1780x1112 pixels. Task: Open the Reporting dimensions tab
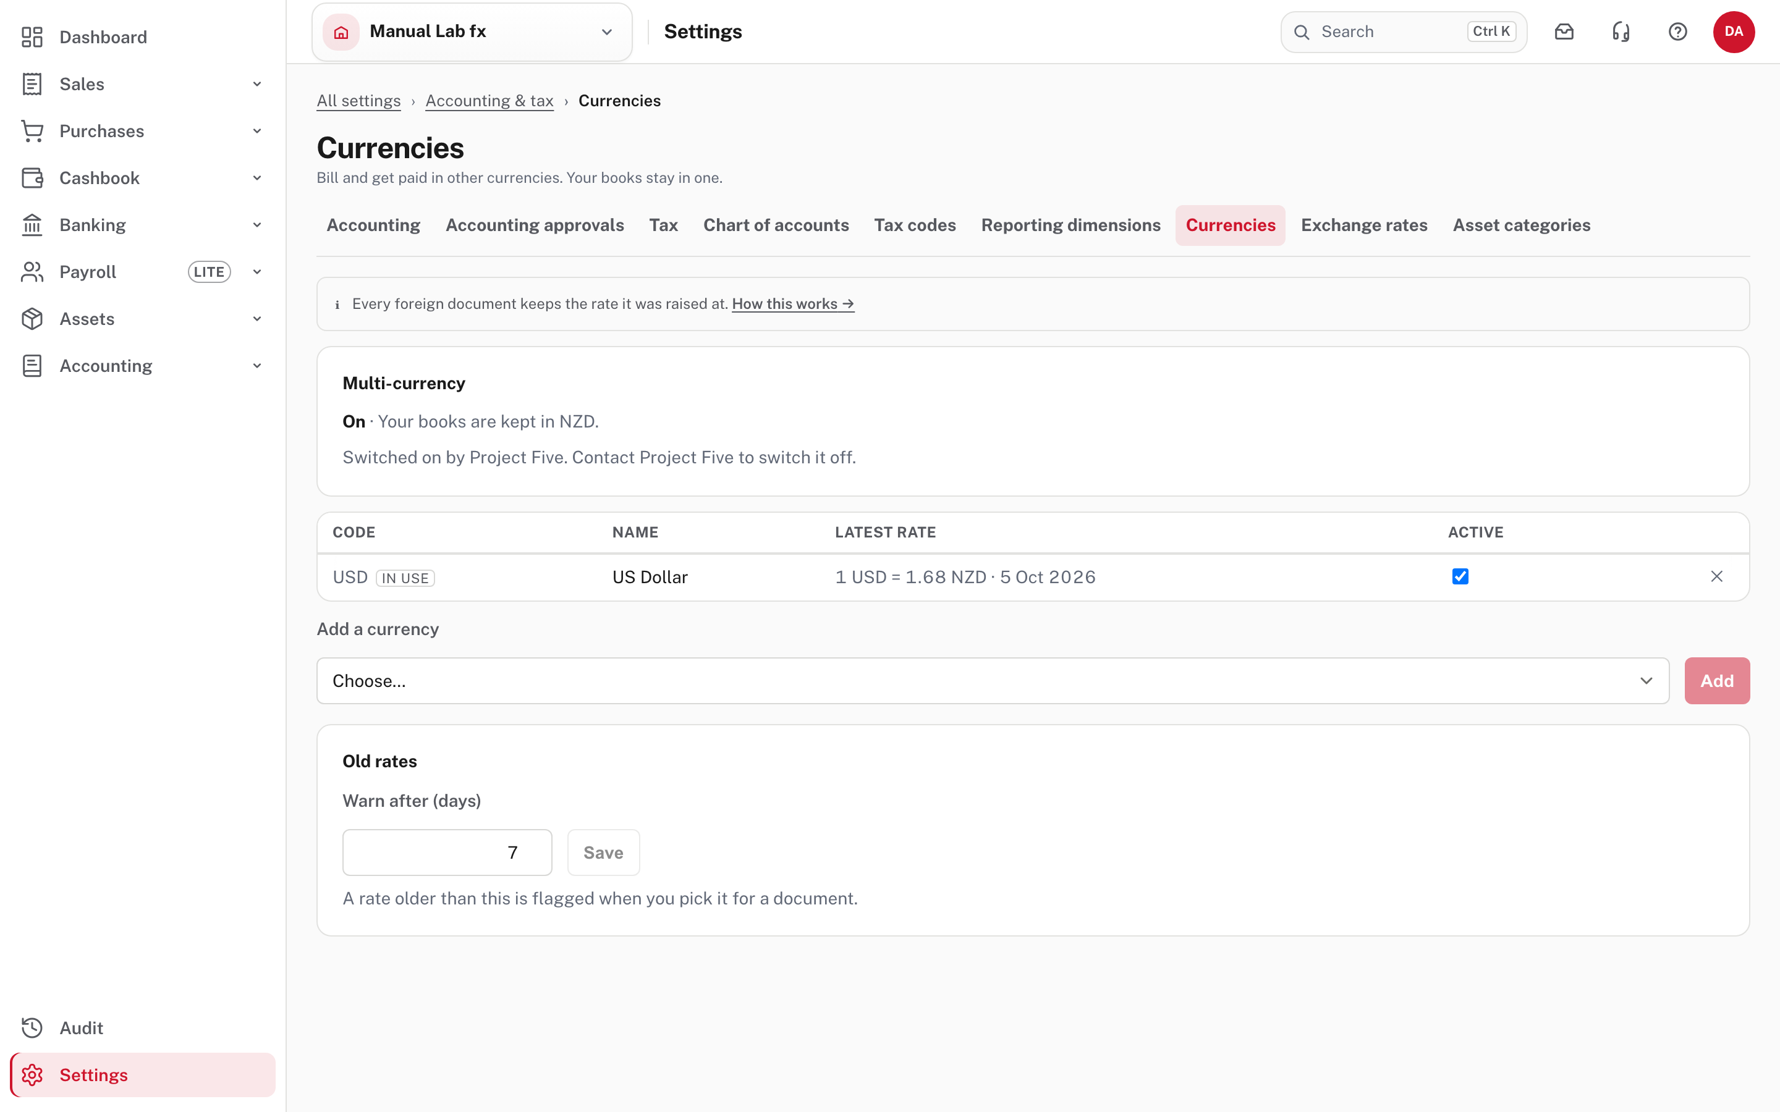click(1070, 225)
